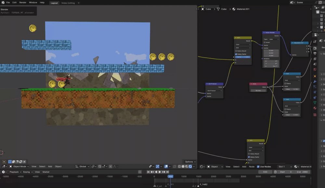Open the Modifiers wrench properties tab
The height and width of the screenshot is (188, 325).
coord(315,81)
